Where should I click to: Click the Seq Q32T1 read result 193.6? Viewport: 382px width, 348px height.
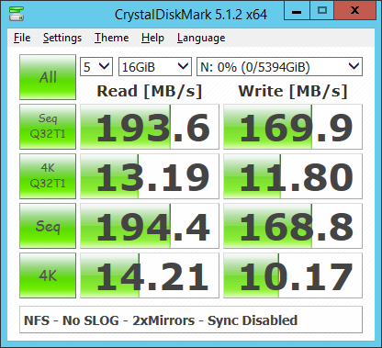pos(150,127)
